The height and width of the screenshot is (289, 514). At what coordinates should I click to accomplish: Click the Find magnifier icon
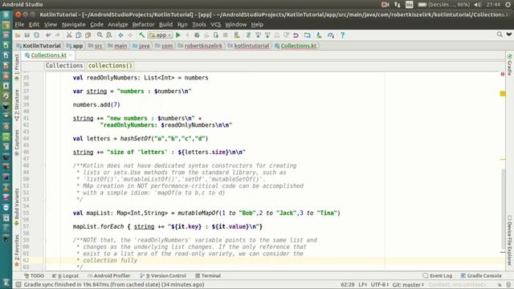100,35
